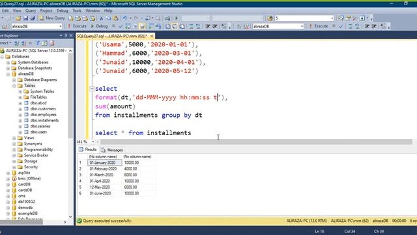Click the left Uncomment lines icon

(x=198, y=26)
